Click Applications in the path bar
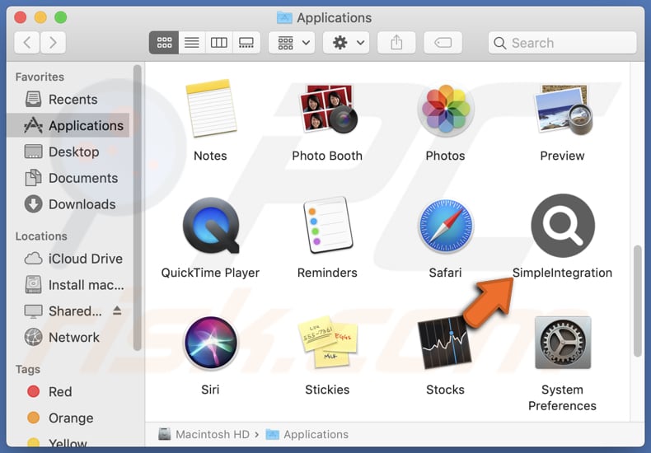The width and height of the screenshot is (651, 453). (x=307, y=434)
